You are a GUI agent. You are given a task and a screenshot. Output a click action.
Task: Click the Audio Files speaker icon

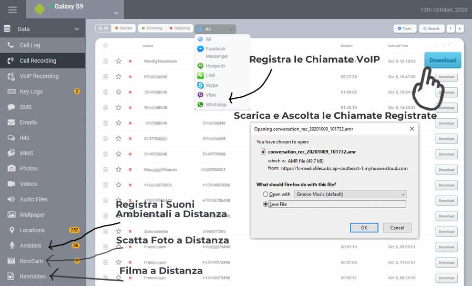pos(11,199)
